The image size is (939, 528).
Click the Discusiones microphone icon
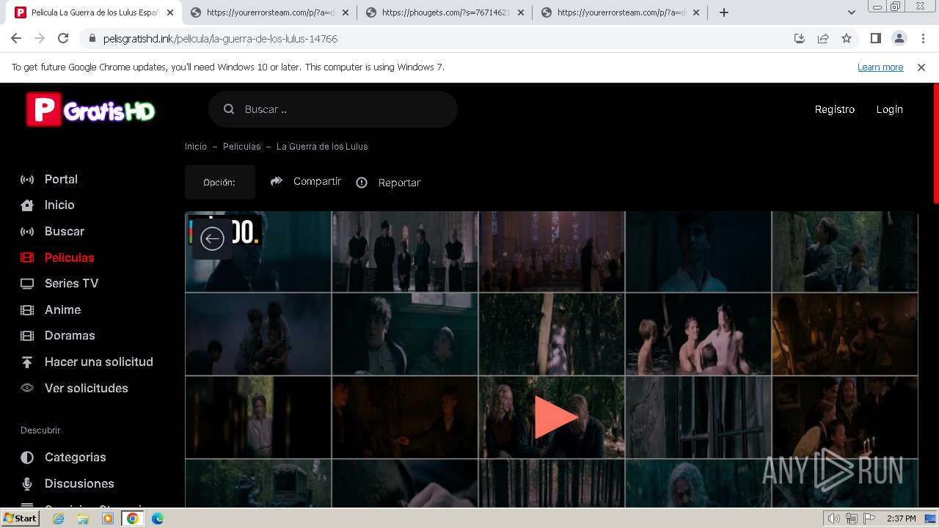[x=27, y=484]
